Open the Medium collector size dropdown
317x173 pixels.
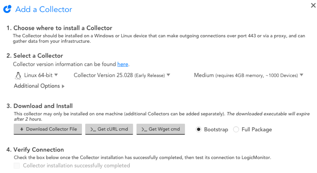tap(249, 75)
